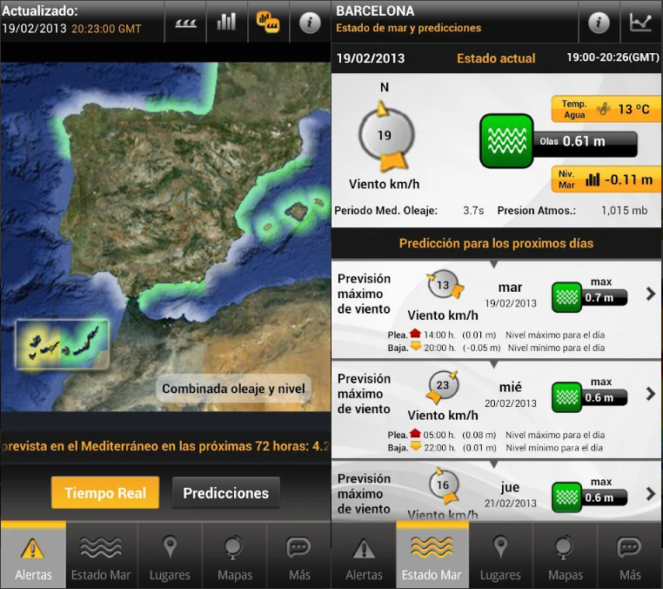Viewport: 663px width, 589px height.
Task: Open Más tab in left screen
Action: (299, 555)
